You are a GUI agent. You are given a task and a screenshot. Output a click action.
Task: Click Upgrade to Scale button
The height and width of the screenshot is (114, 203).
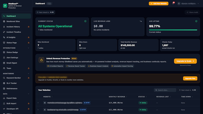pos(185,61)
